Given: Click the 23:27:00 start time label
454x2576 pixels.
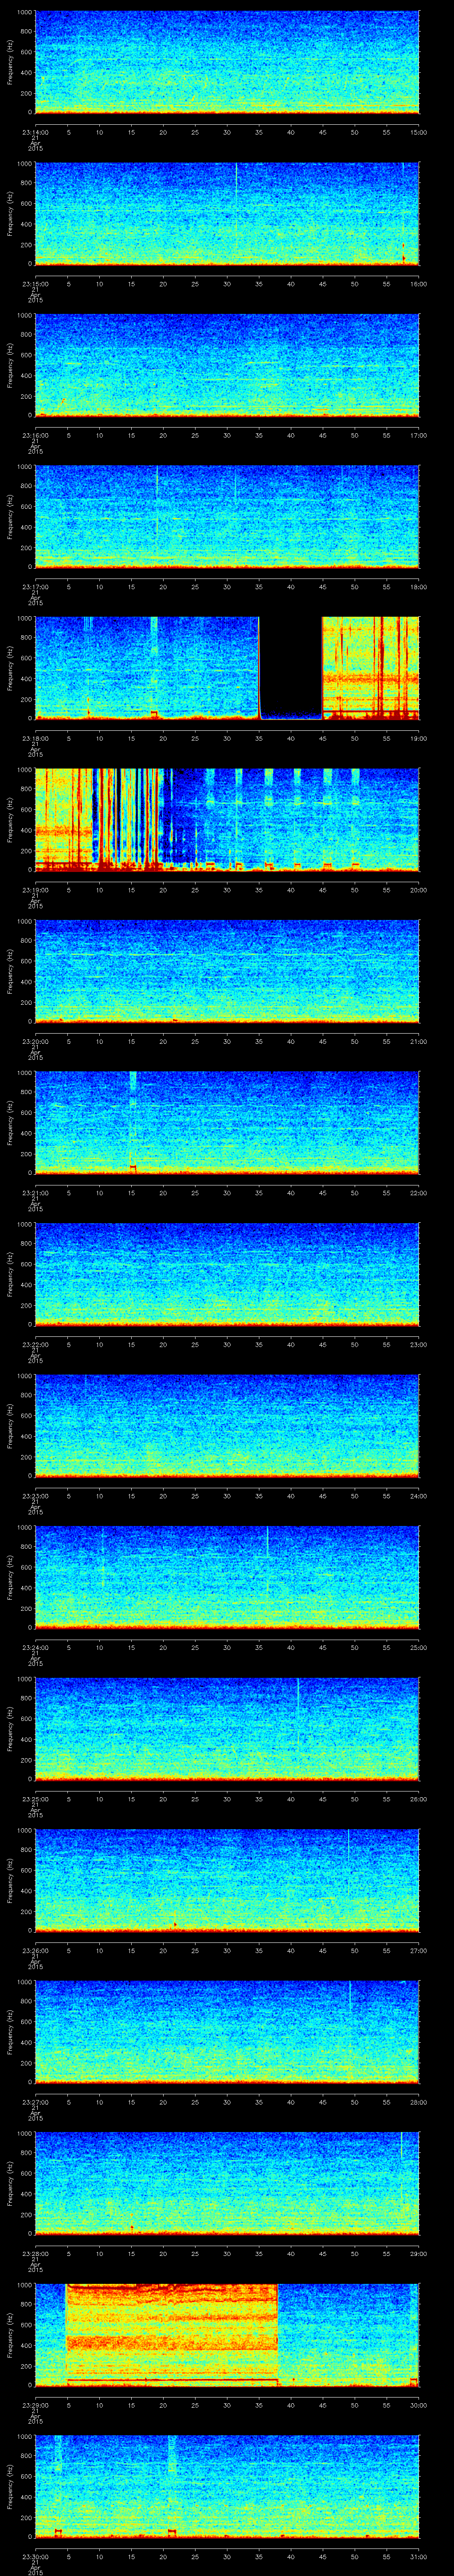Looking at the screenshot, I should [x=35, y=2101].
